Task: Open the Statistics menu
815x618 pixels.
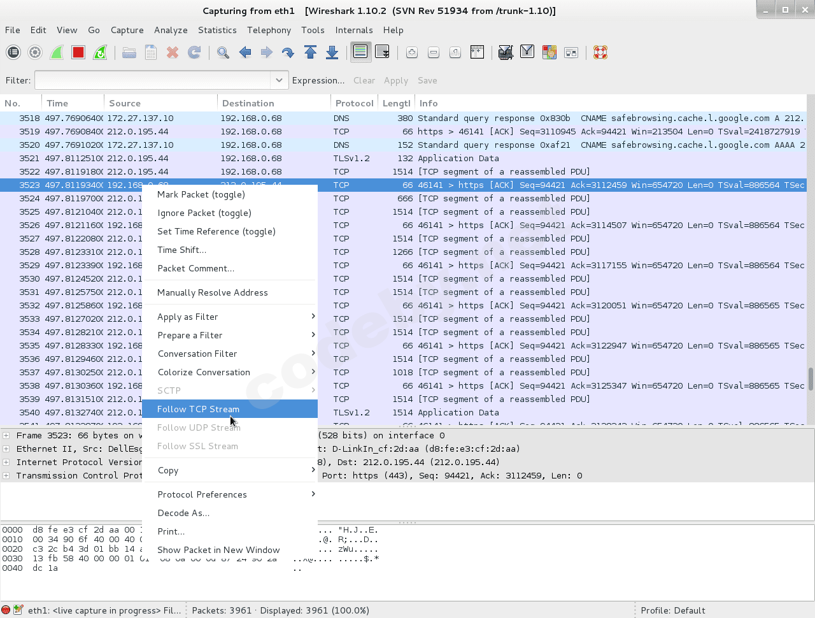Action: tap(217, 30)
